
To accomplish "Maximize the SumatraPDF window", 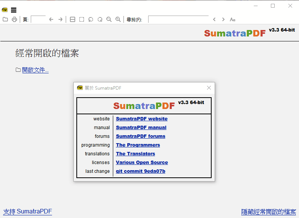I will pyautogui.click(x=273, y=6).
